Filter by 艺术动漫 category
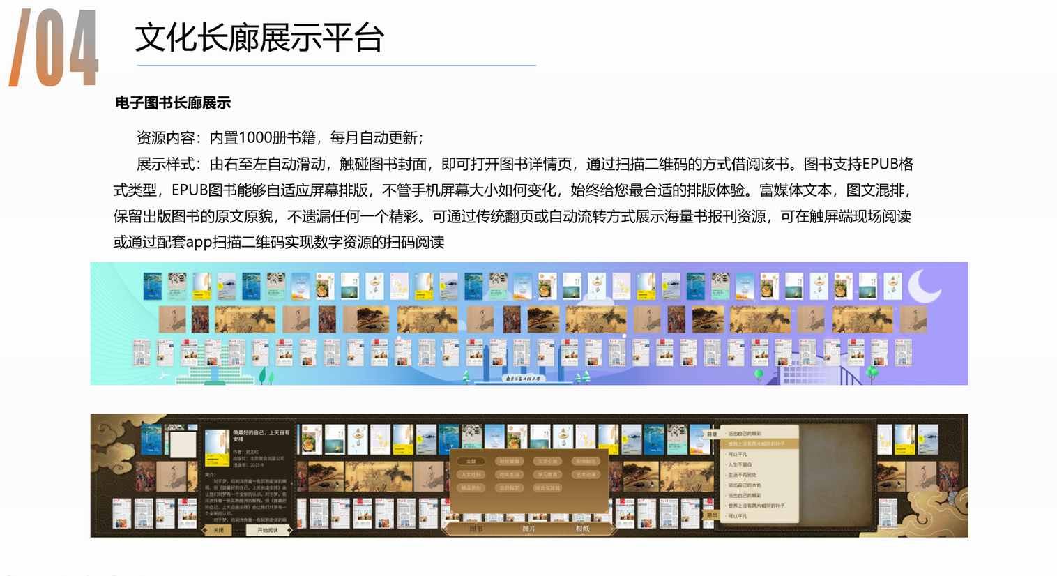This screenshot has height=576, width=1057. click(x=585, y=474)
